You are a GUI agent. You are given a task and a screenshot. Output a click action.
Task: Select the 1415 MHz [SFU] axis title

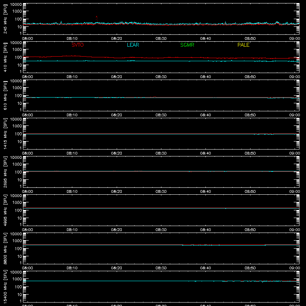pos(5,133)
